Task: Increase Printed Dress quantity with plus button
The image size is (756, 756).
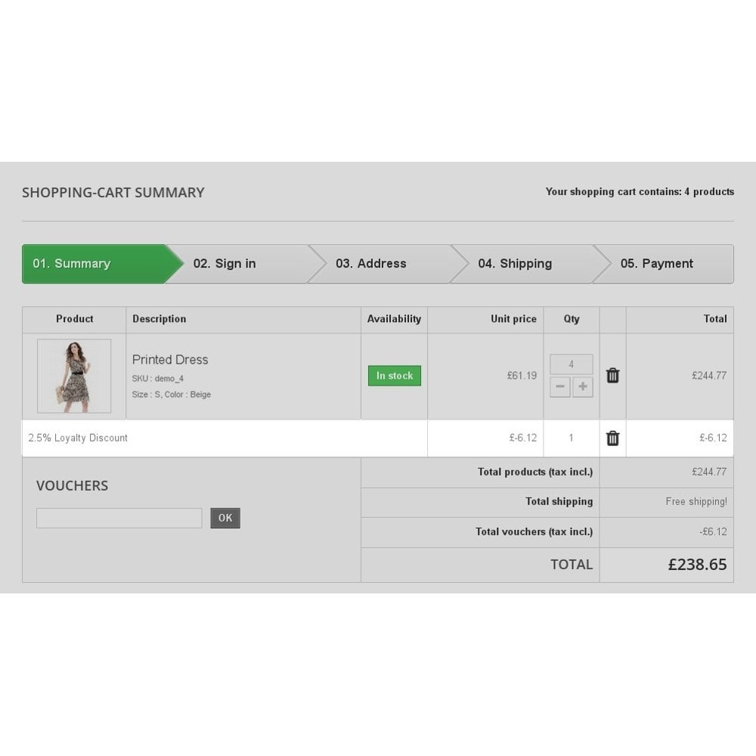Action: coord(582,386)
